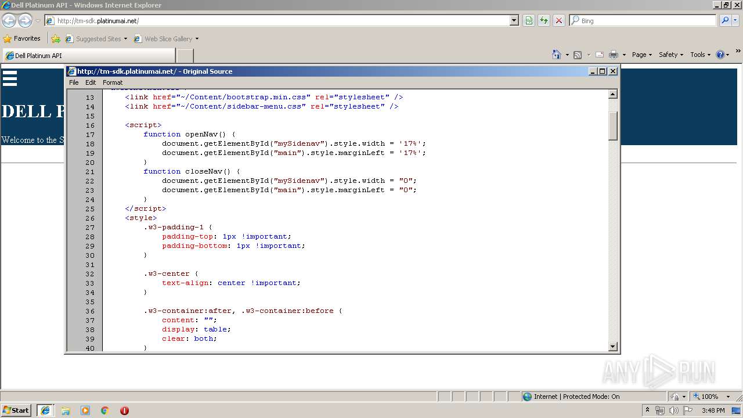The width and height of the screenshot is (743, 418).
Task: Click the volume speaker tray icon
Action: (x=674, y=410)
